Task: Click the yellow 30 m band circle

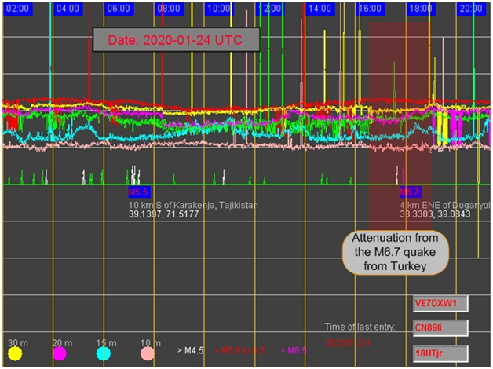Action: point(16,353)
